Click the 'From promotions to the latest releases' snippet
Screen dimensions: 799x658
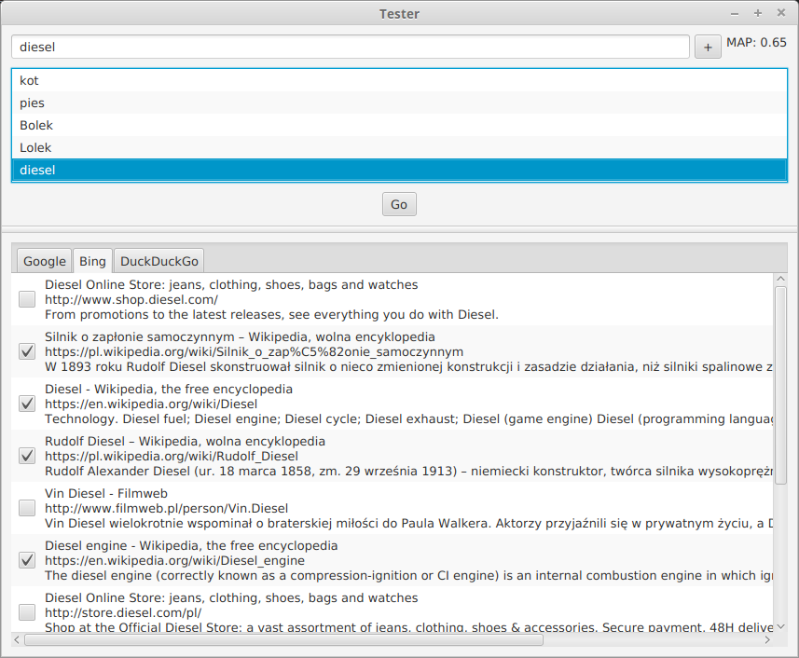pyautogui.click(x=271, y=315)
